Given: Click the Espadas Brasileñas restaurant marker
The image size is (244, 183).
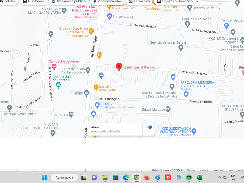Looking at the screenshot, I should click(x=91, y=32).
